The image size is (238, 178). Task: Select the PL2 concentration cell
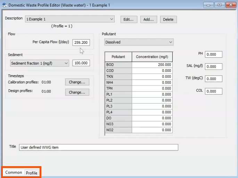pyautogui.click(x=152, y=100)
